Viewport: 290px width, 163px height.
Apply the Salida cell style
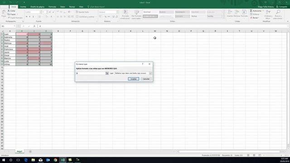click(x=214, y=16)
